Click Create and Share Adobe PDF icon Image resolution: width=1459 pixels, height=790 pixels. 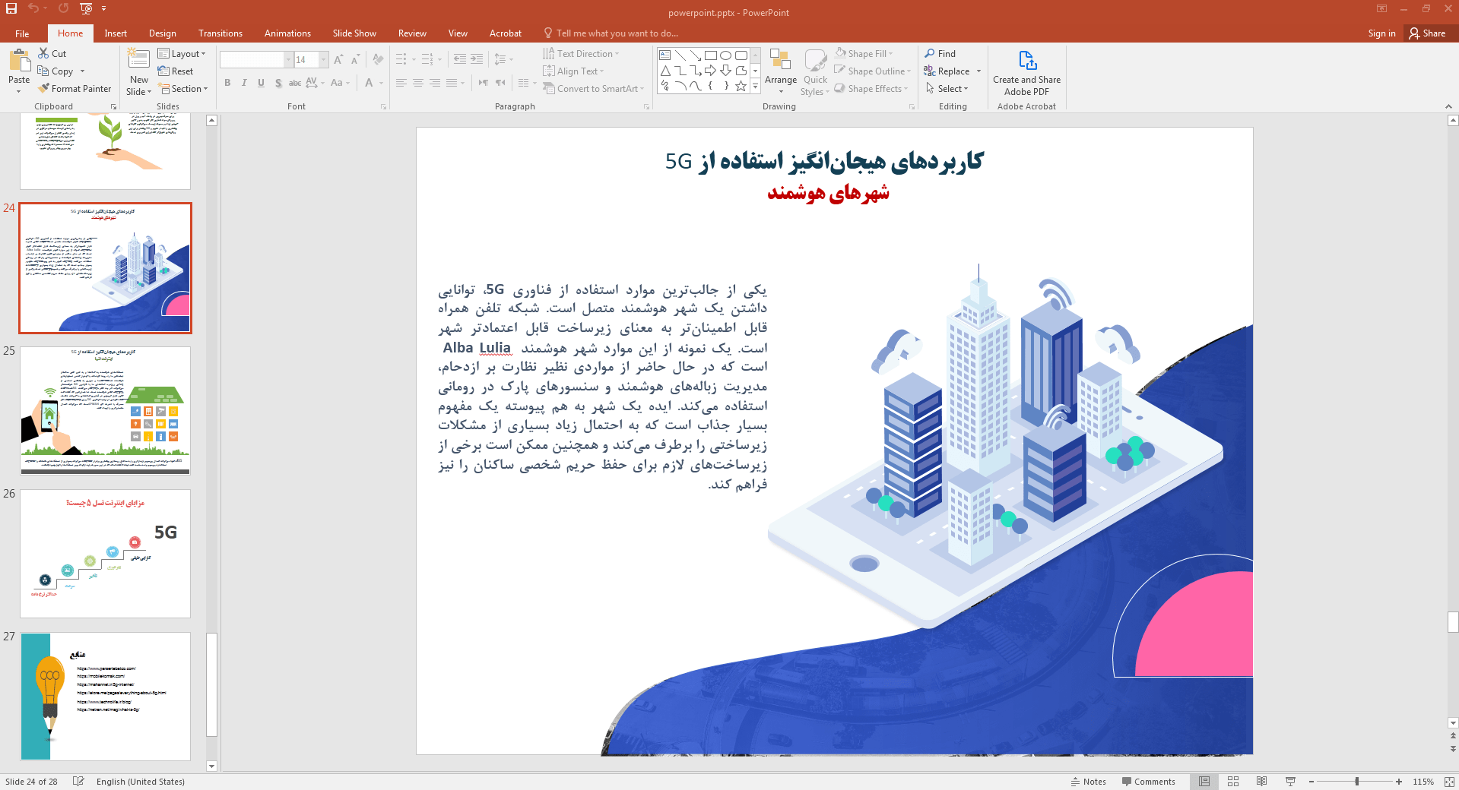1027,61
